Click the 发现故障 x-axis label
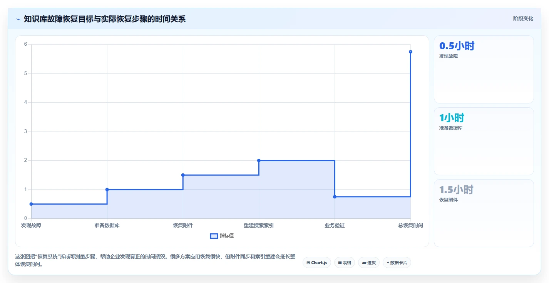The image size is (549, 283). pos(31,225)
